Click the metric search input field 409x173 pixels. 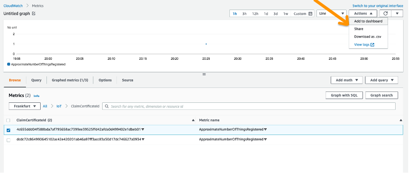click(249, 106)
